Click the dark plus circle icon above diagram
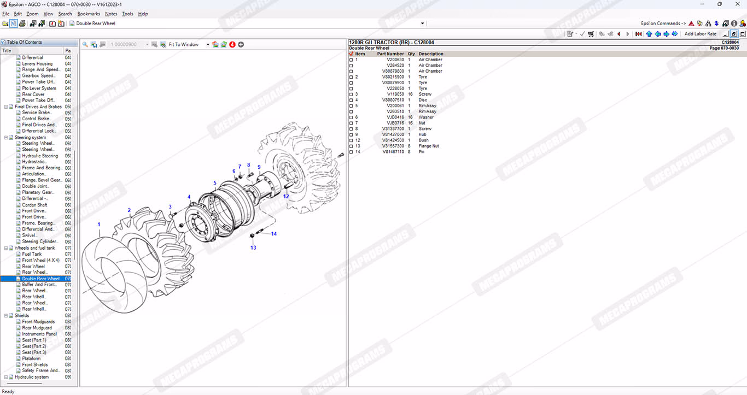 (241, 44)
